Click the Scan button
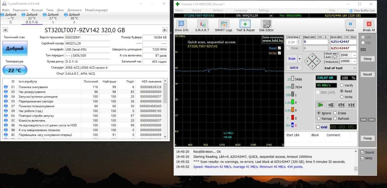This screenshot has height=188, width=387. (x=292, y=59)
